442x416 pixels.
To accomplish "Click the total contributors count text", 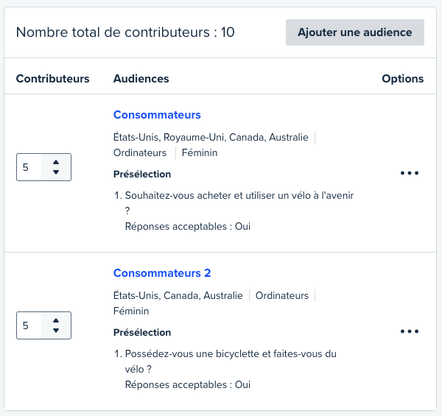I will coord(125,32).
